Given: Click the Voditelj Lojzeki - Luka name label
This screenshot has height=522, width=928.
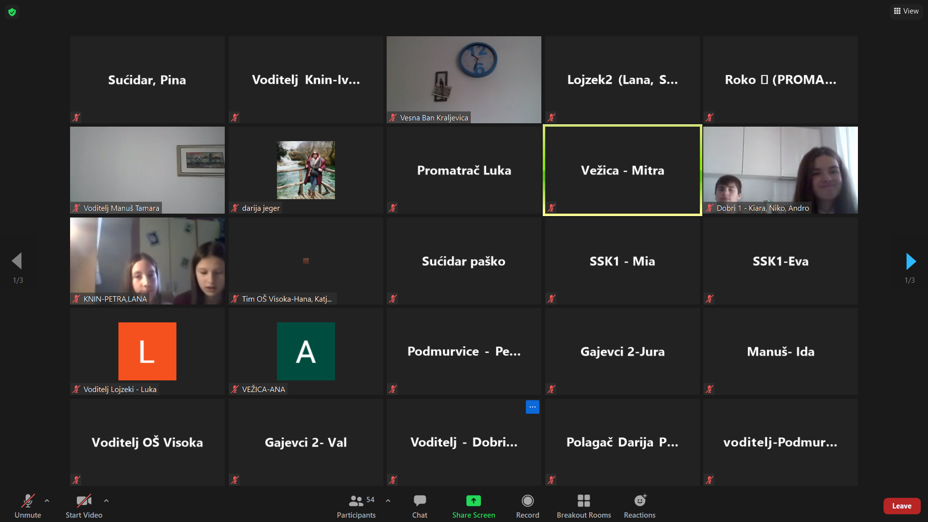Looking at the screenshot, I should (120, 390).
